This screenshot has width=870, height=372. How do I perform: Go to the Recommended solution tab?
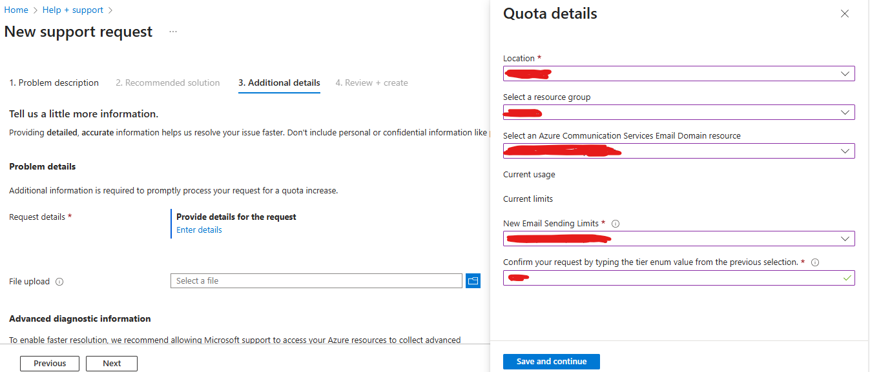click(168, 83)
